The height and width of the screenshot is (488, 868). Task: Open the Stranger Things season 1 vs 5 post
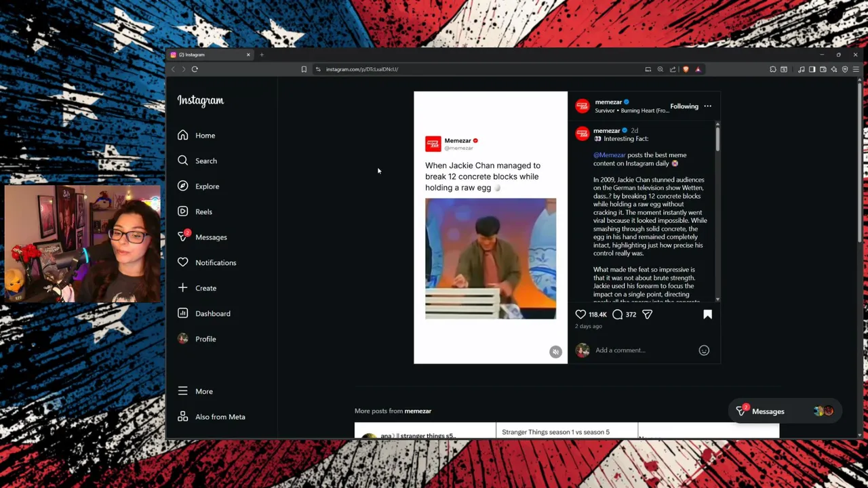pyautogui.click(x=567, y=431)
